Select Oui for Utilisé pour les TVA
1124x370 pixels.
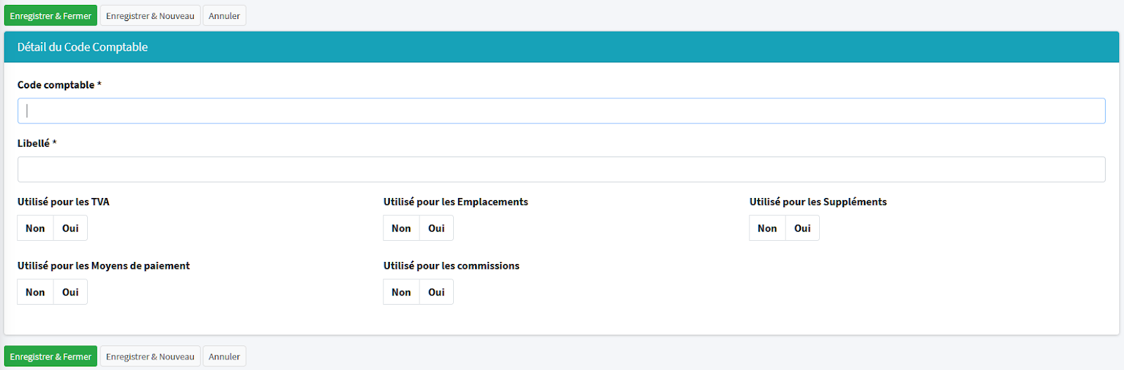[70, 228]
